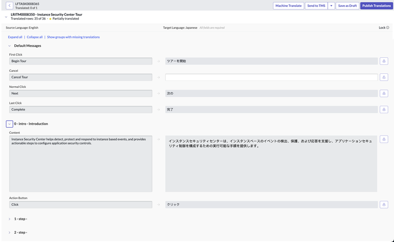Click the Source Language: English label
394x242 pixels.
coord(22,27)
